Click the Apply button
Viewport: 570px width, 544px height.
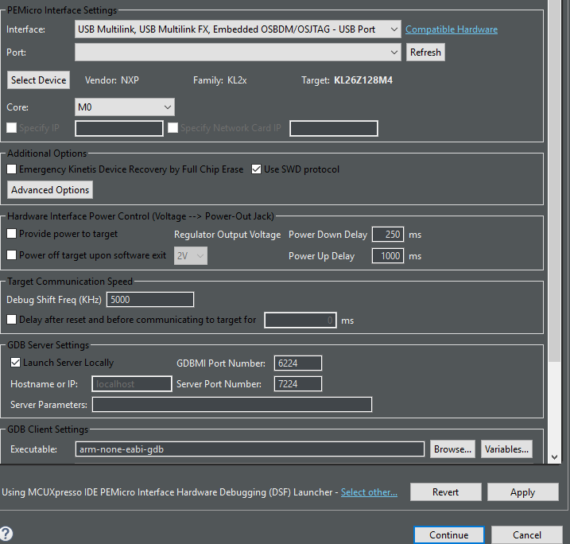[523, 492]
